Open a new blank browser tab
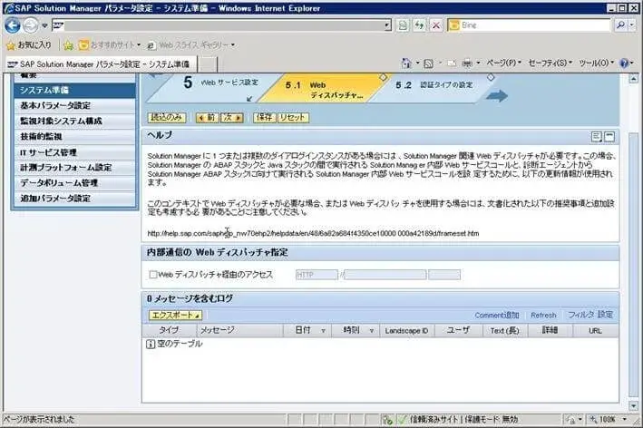643x428 pixels. [208, 64]
